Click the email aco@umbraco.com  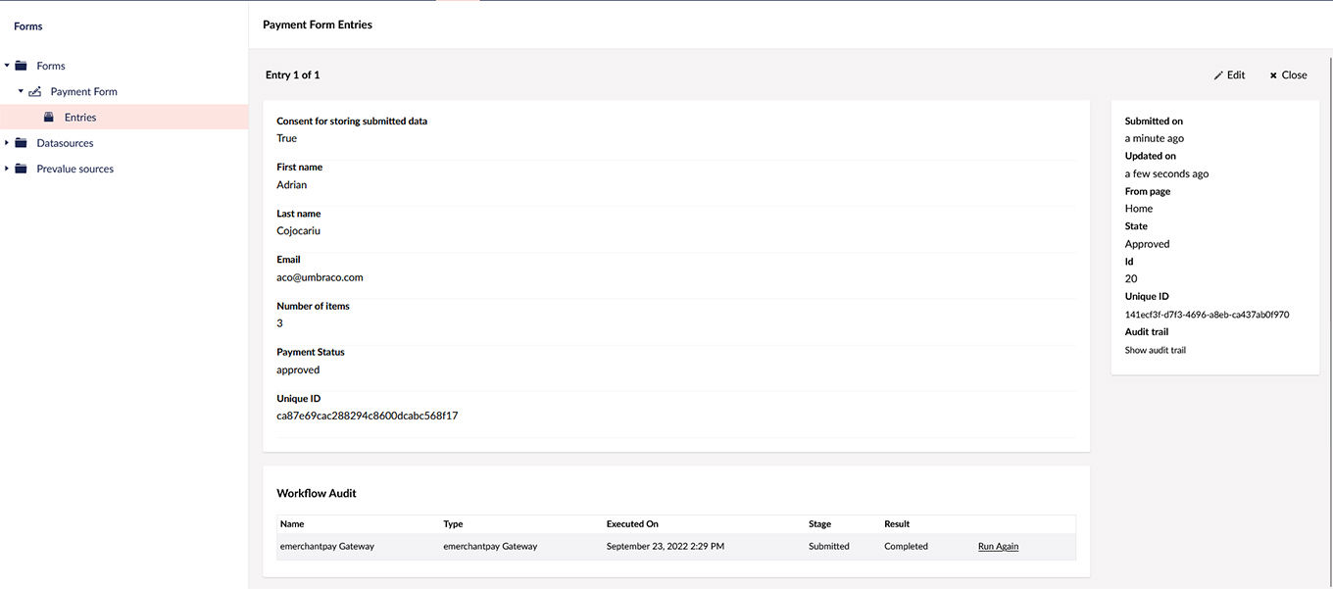tap(320, 277)
